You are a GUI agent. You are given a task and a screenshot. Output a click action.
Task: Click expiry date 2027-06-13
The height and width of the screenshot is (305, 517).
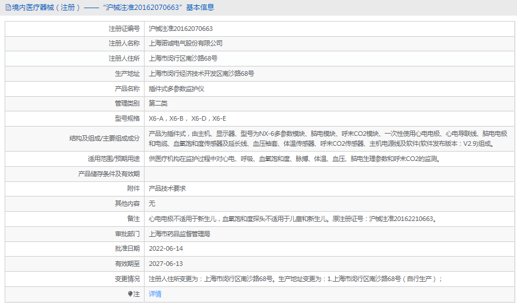pos(166,264)
